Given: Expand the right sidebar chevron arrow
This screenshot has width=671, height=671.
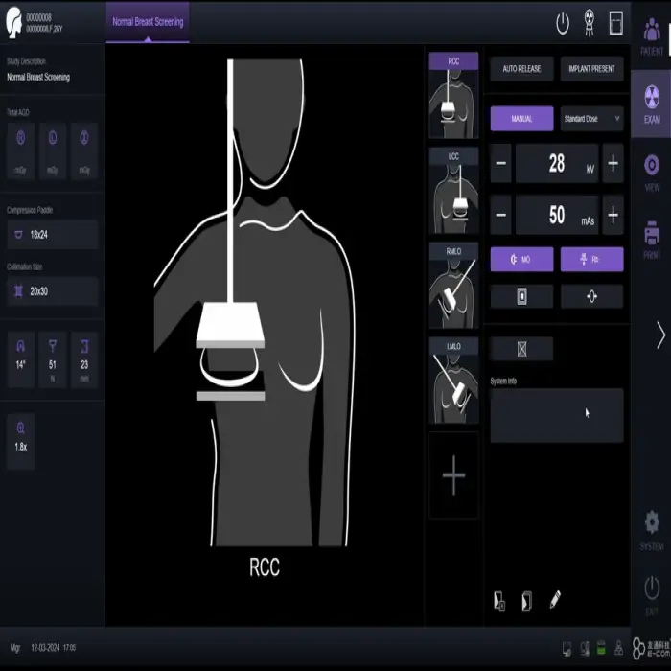Looking at the screenshot, I should coord(659,335).
